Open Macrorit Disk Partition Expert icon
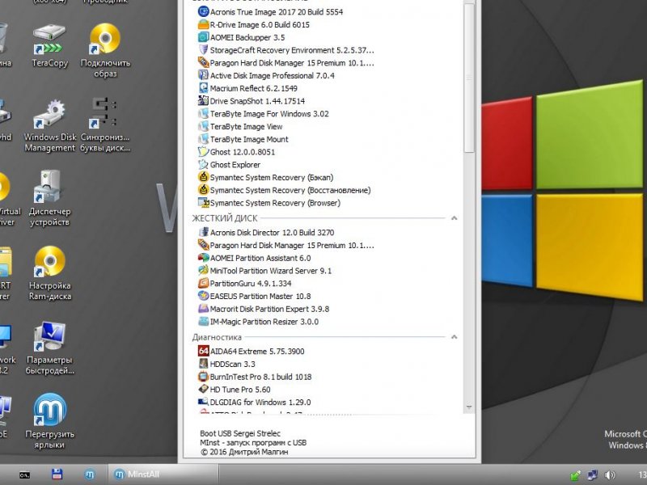This screenshot has height=485, width=647. (x=204, y=309)
